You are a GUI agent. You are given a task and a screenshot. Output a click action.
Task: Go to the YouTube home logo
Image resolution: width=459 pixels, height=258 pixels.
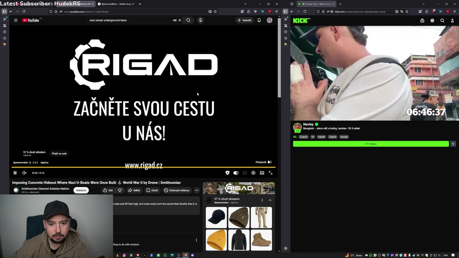(32, 20)
